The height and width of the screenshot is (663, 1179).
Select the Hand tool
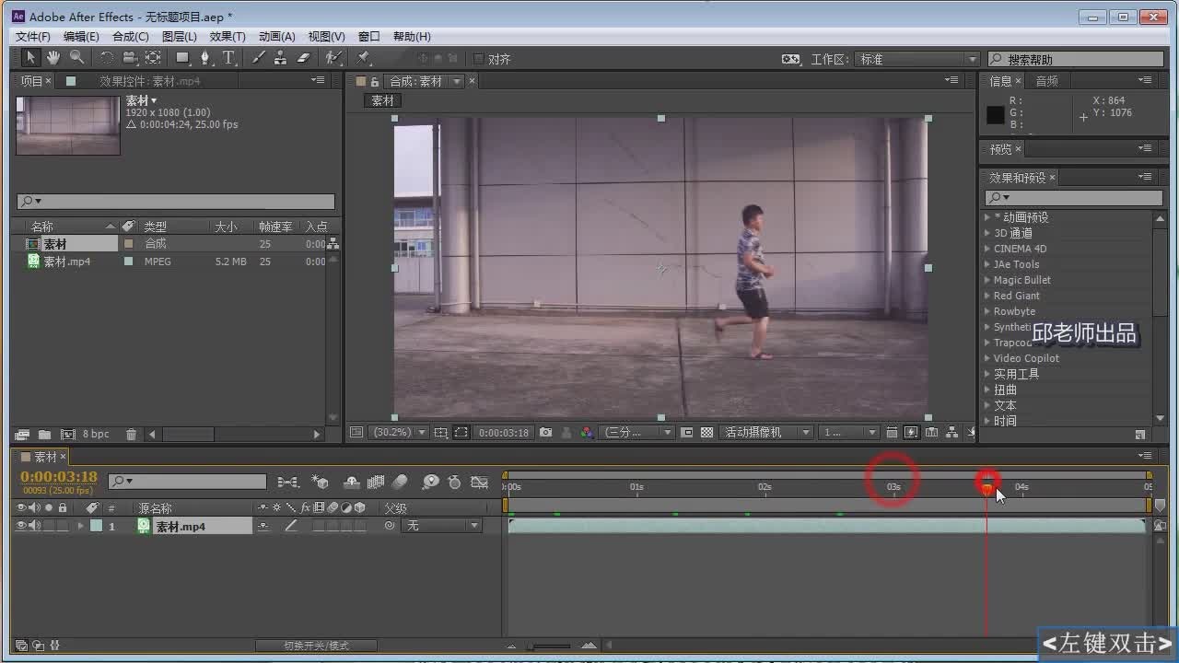coord(53,57)
